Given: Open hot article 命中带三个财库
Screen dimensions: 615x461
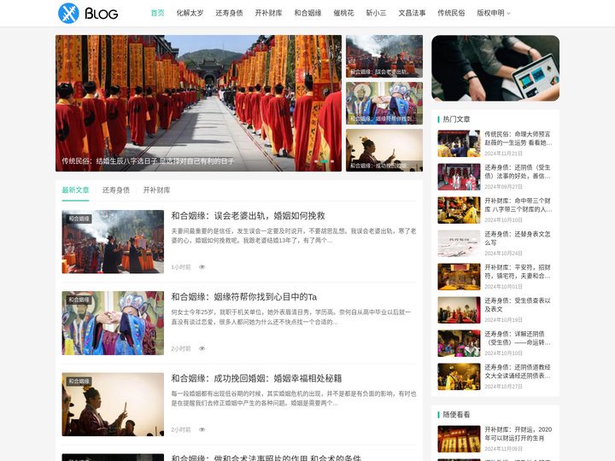Looking at the screenshot, I should coord(518,205).
